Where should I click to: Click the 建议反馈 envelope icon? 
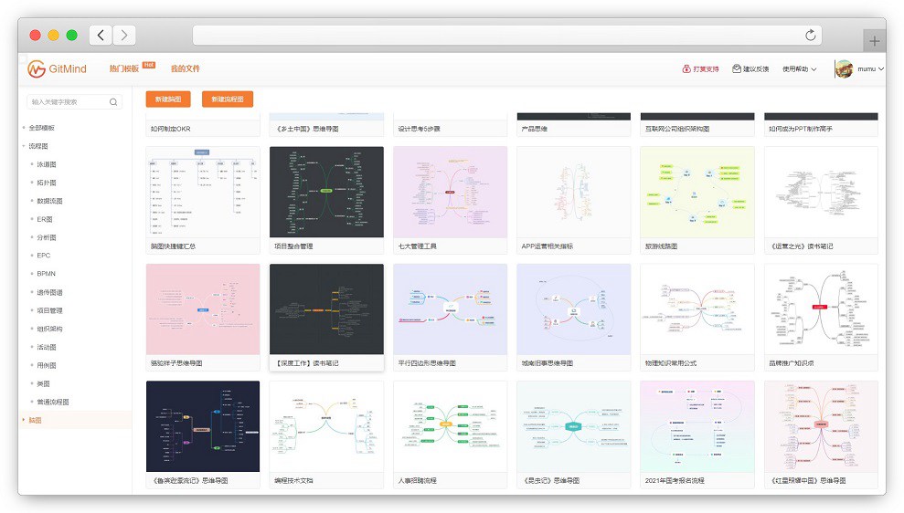click(x=737, y=69)
